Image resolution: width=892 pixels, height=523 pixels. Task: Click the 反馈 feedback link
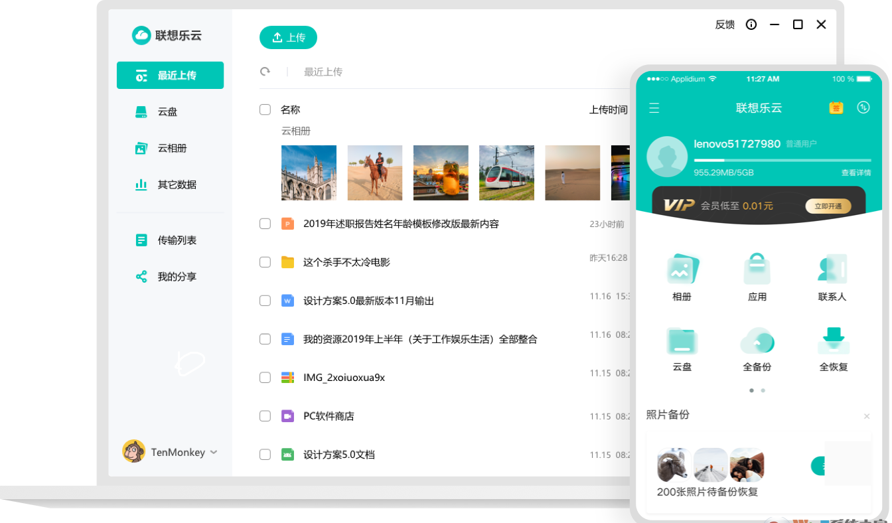click(725, 25)
